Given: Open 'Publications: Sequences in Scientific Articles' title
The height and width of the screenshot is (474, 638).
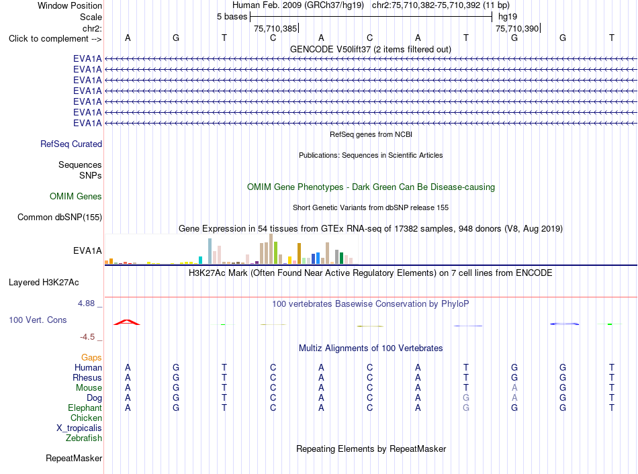Looking at the screenshot, I should click(x=371, y=155).
